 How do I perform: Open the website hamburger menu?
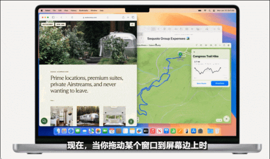click(132, 24)
